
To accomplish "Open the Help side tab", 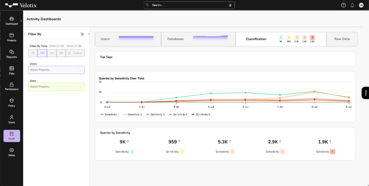I will [365, 93].
